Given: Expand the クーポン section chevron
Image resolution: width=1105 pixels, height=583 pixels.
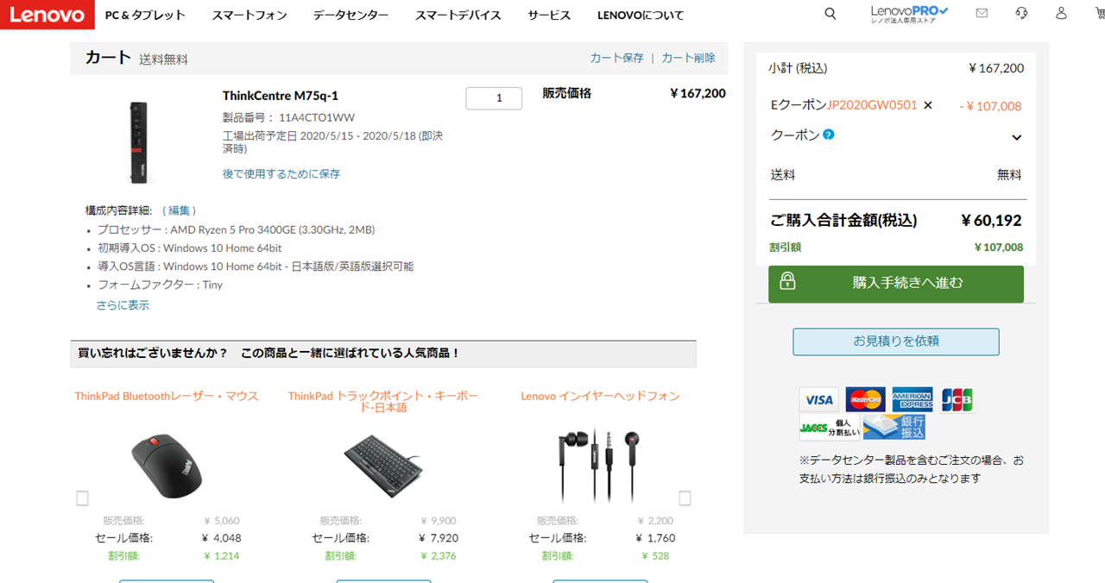Looking at the screenshot, I should coord(1016,137).
